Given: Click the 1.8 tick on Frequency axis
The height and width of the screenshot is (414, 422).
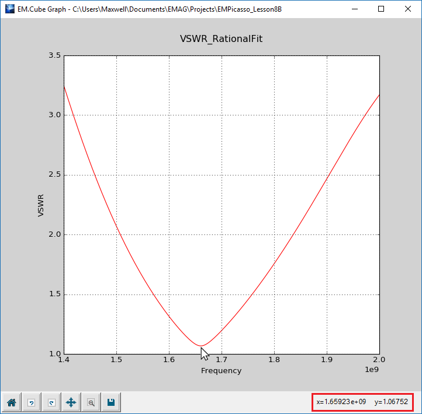Looking at the screenshot, I should pyautogui.click(x=274, y=360).
